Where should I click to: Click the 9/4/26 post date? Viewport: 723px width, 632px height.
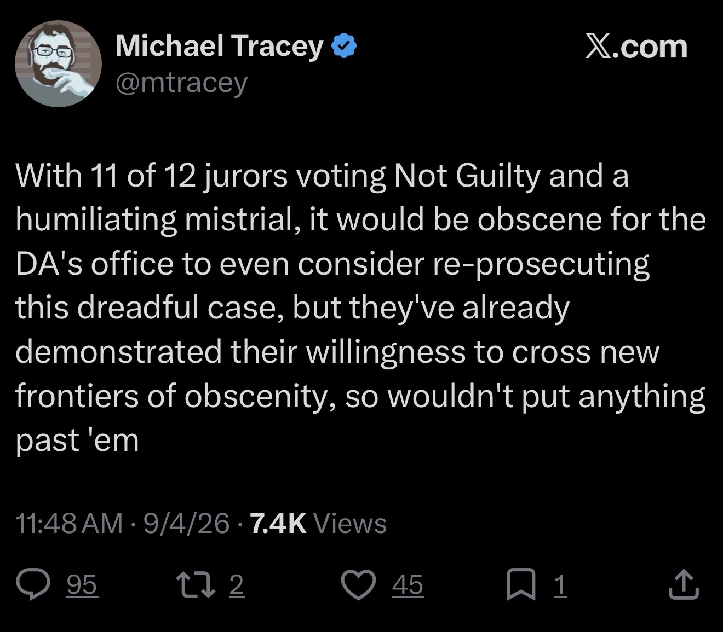point(186,523)
